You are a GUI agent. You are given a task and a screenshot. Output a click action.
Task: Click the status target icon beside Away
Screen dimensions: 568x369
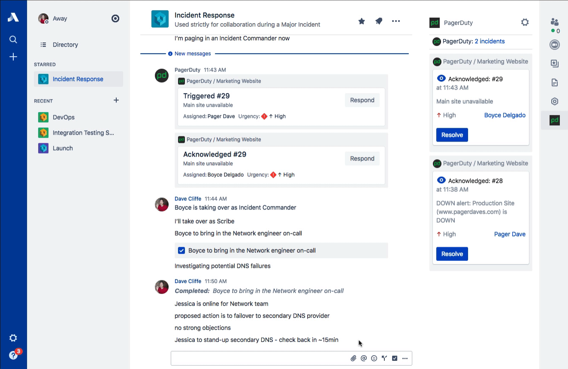click(115, 18)
